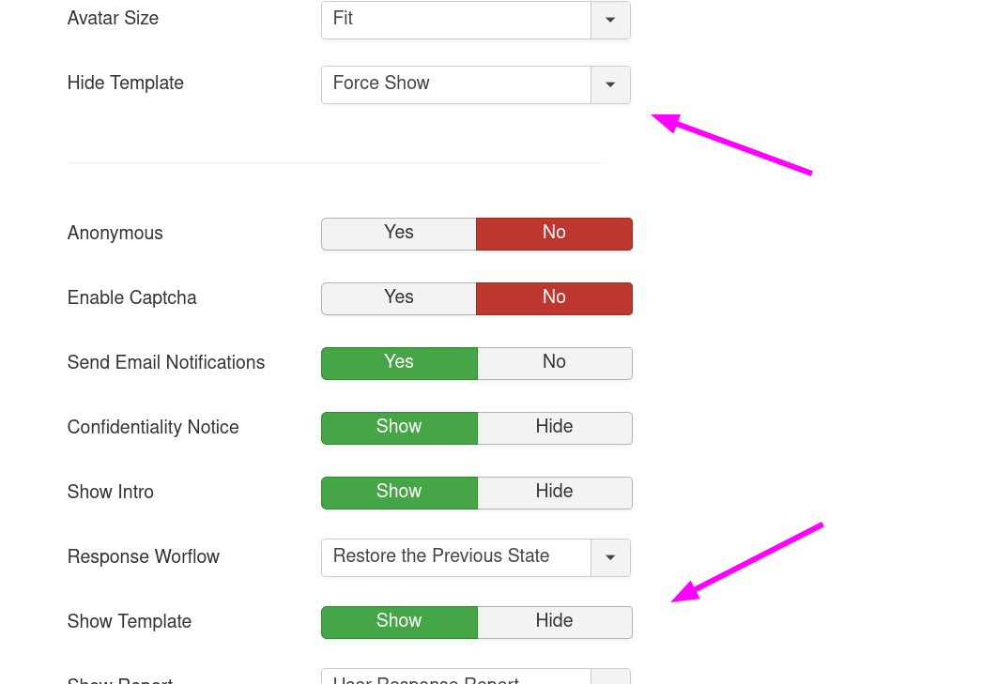Hide the intro via Show Intro
Screen dimensions: 982x684
[x=554, y=493]
